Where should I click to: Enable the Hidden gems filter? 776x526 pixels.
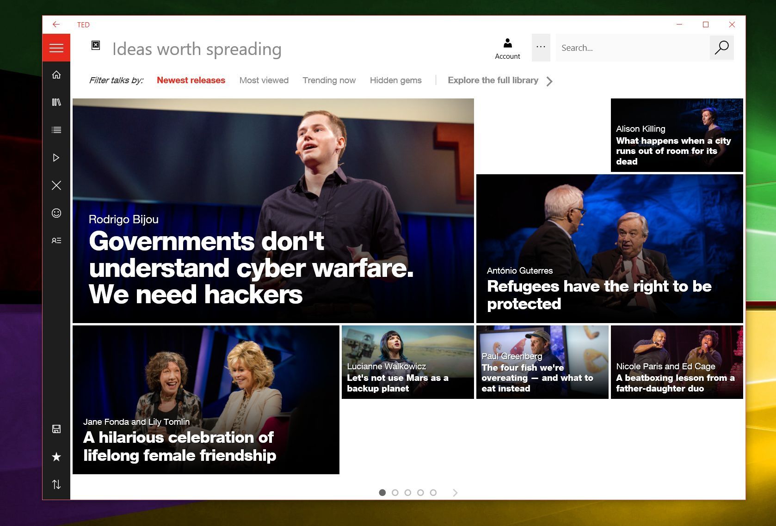coord(395,80)
